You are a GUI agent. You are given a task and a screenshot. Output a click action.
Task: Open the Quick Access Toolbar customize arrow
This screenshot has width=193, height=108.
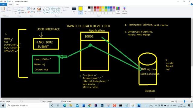(x=12, y=1)
